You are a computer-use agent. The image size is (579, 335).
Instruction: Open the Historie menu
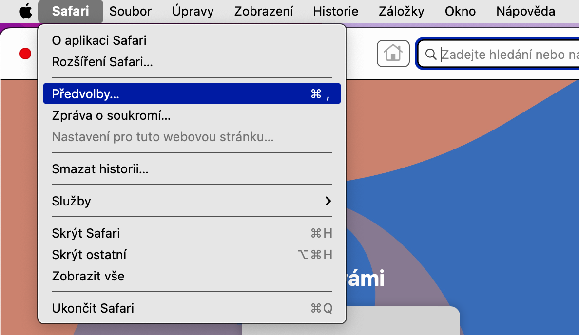(x=336, y=11)
